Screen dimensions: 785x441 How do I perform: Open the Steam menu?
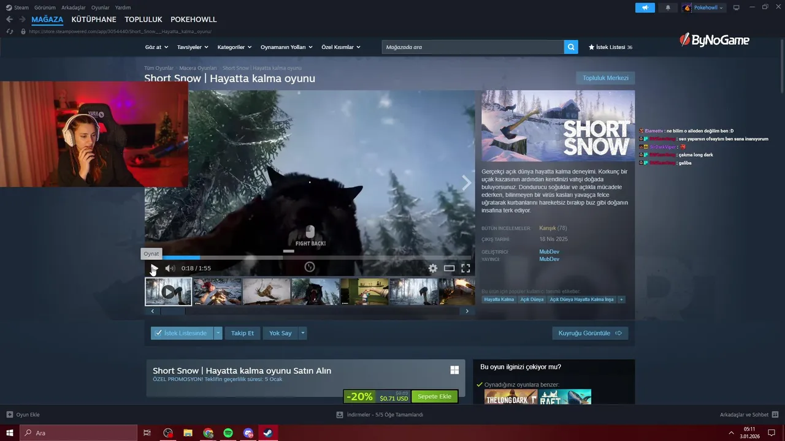[17, 7]
